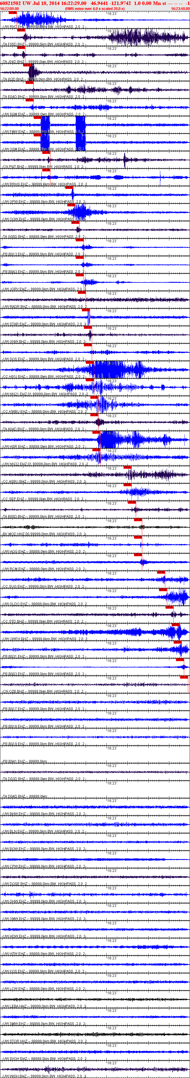Select station label UW STAR EHZ
Viewport: 190px width, 1078px height.
click(x=15, y=324)
